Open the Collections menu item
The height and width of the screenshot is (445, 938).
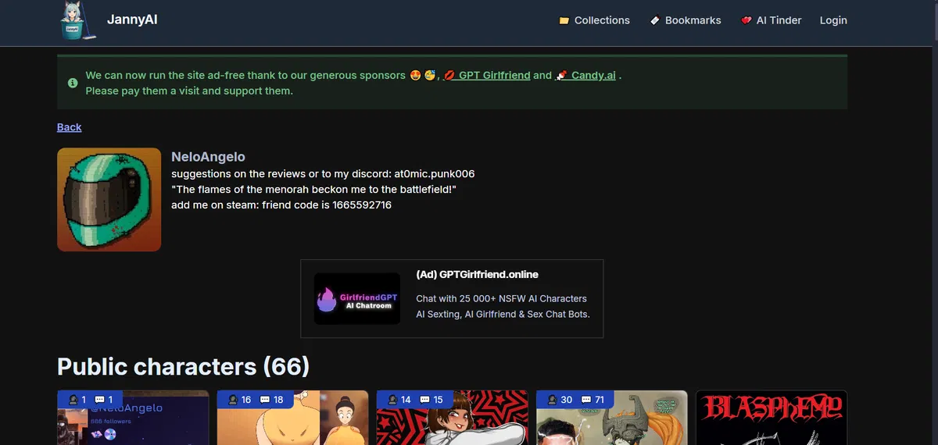click(594, 21)
